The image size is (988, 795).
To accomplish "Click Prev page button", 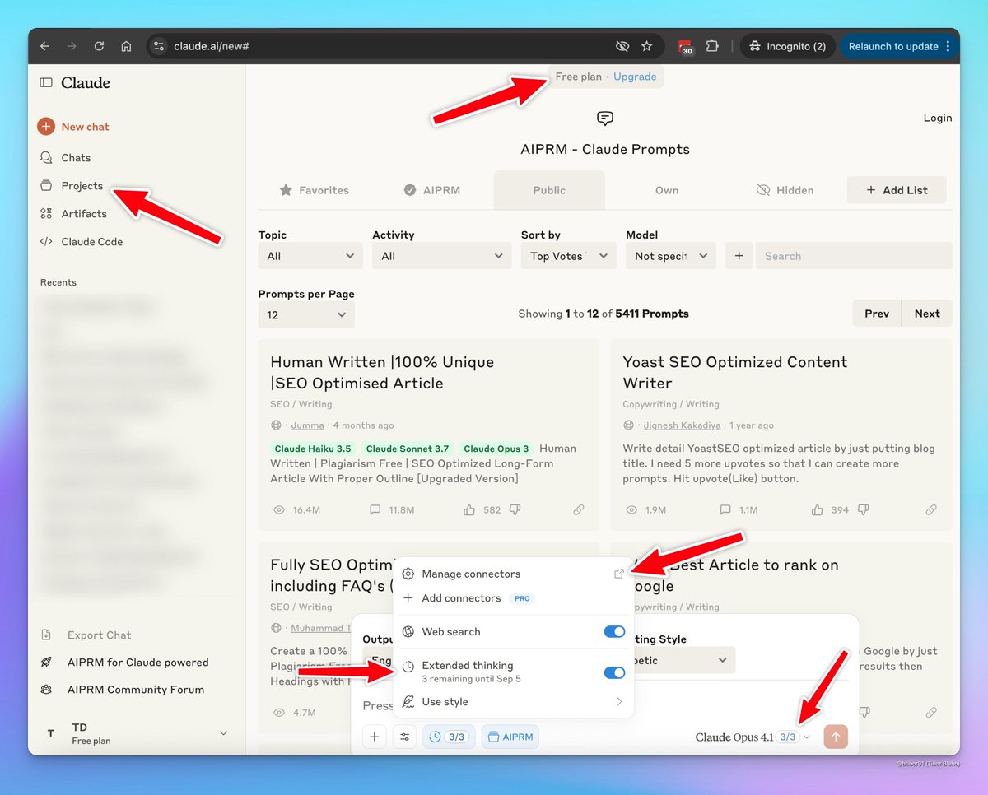I will click(x=877, y=314).
